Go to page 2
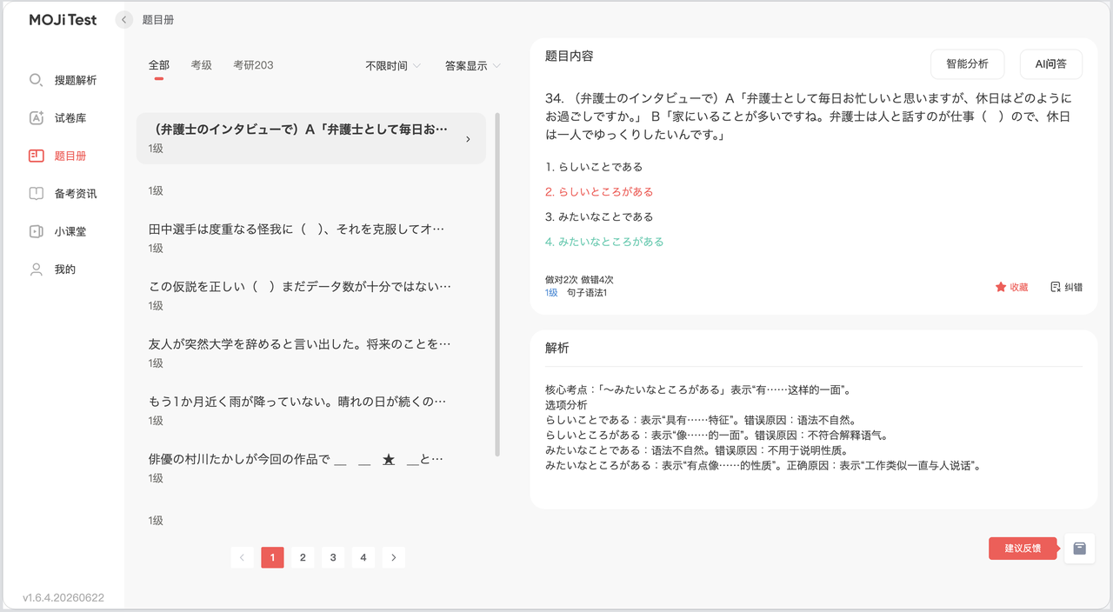 click(x=303, y=557)
